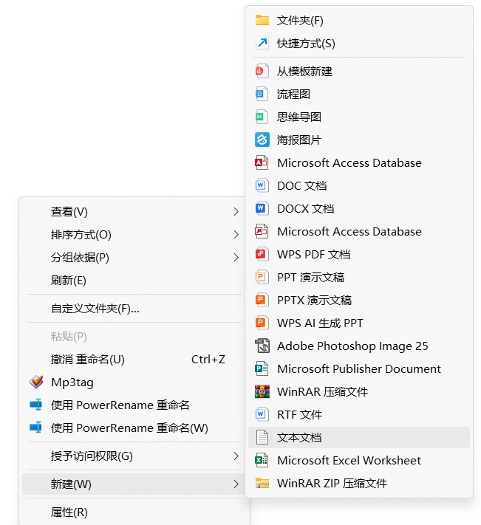Viewport: 481px width, 525px height.
Task: Create new Microsoft Excel Worksheet
Action: pyautogui.click(x=359, y=460)
